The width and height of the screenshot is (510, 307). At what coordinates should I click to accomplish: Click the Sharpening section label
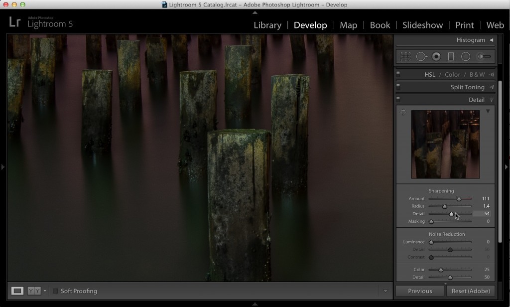coord(441,191)
